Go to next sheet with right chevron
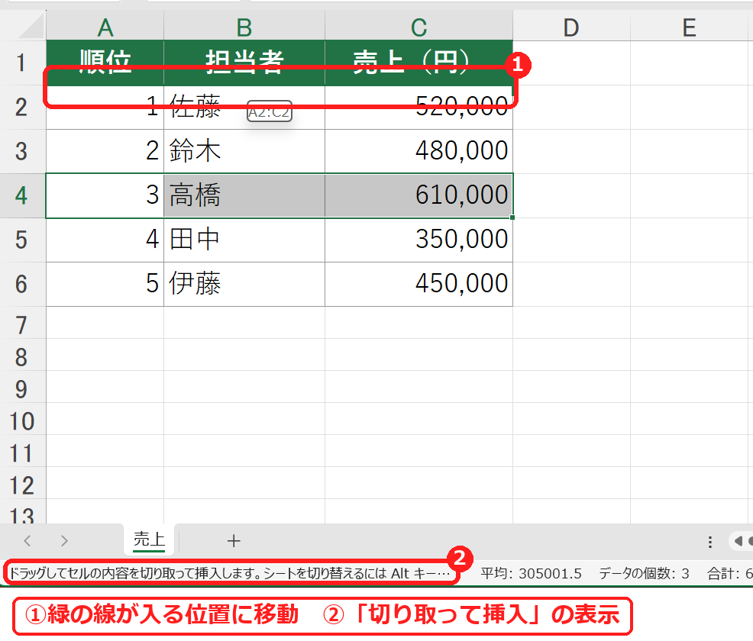 [x=64, y=541]
